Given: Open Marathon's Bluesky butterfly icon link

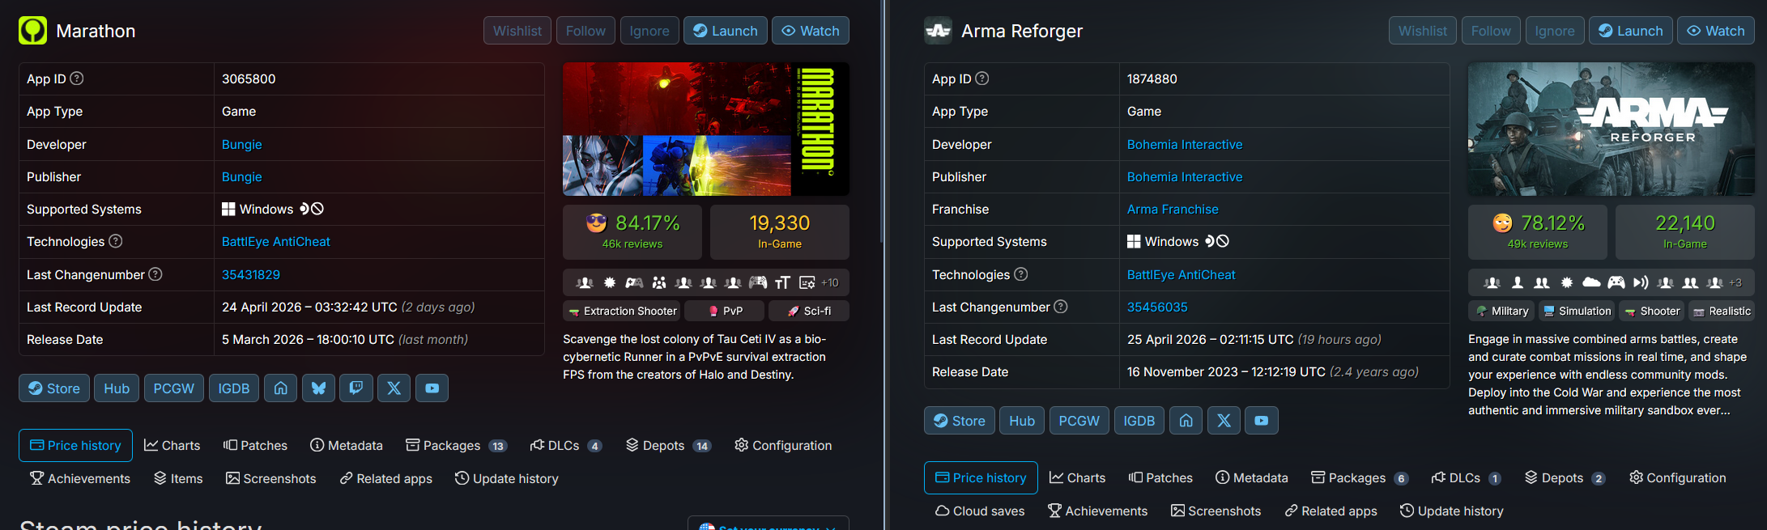Looking at the screenshot, I should [318, 388].
